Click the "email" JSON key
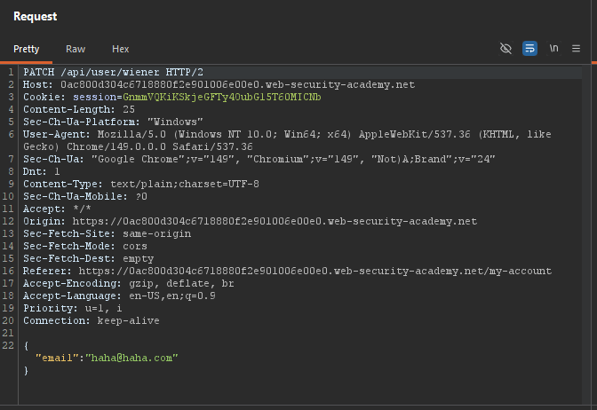 pos(57,359)
